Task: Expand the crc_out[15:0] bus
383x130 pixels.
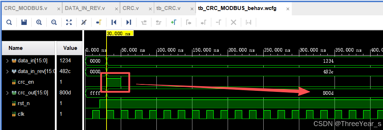Action: [x=7, y=93]
